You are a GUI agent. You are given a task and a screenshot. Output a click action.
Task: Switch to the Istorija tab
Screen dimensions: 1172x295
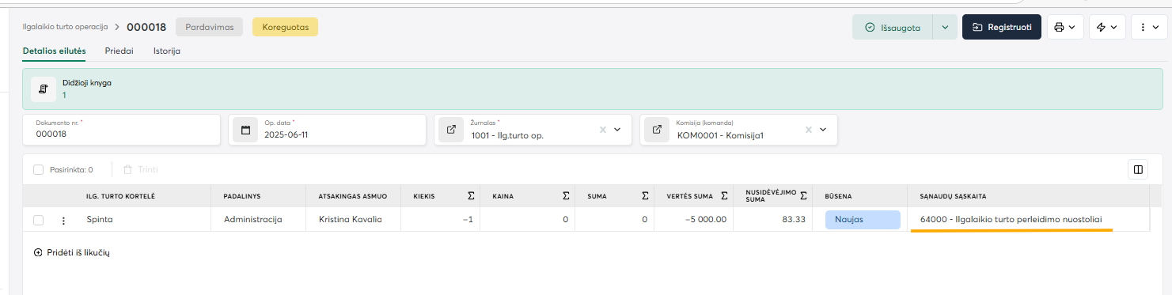coord(167,51)
